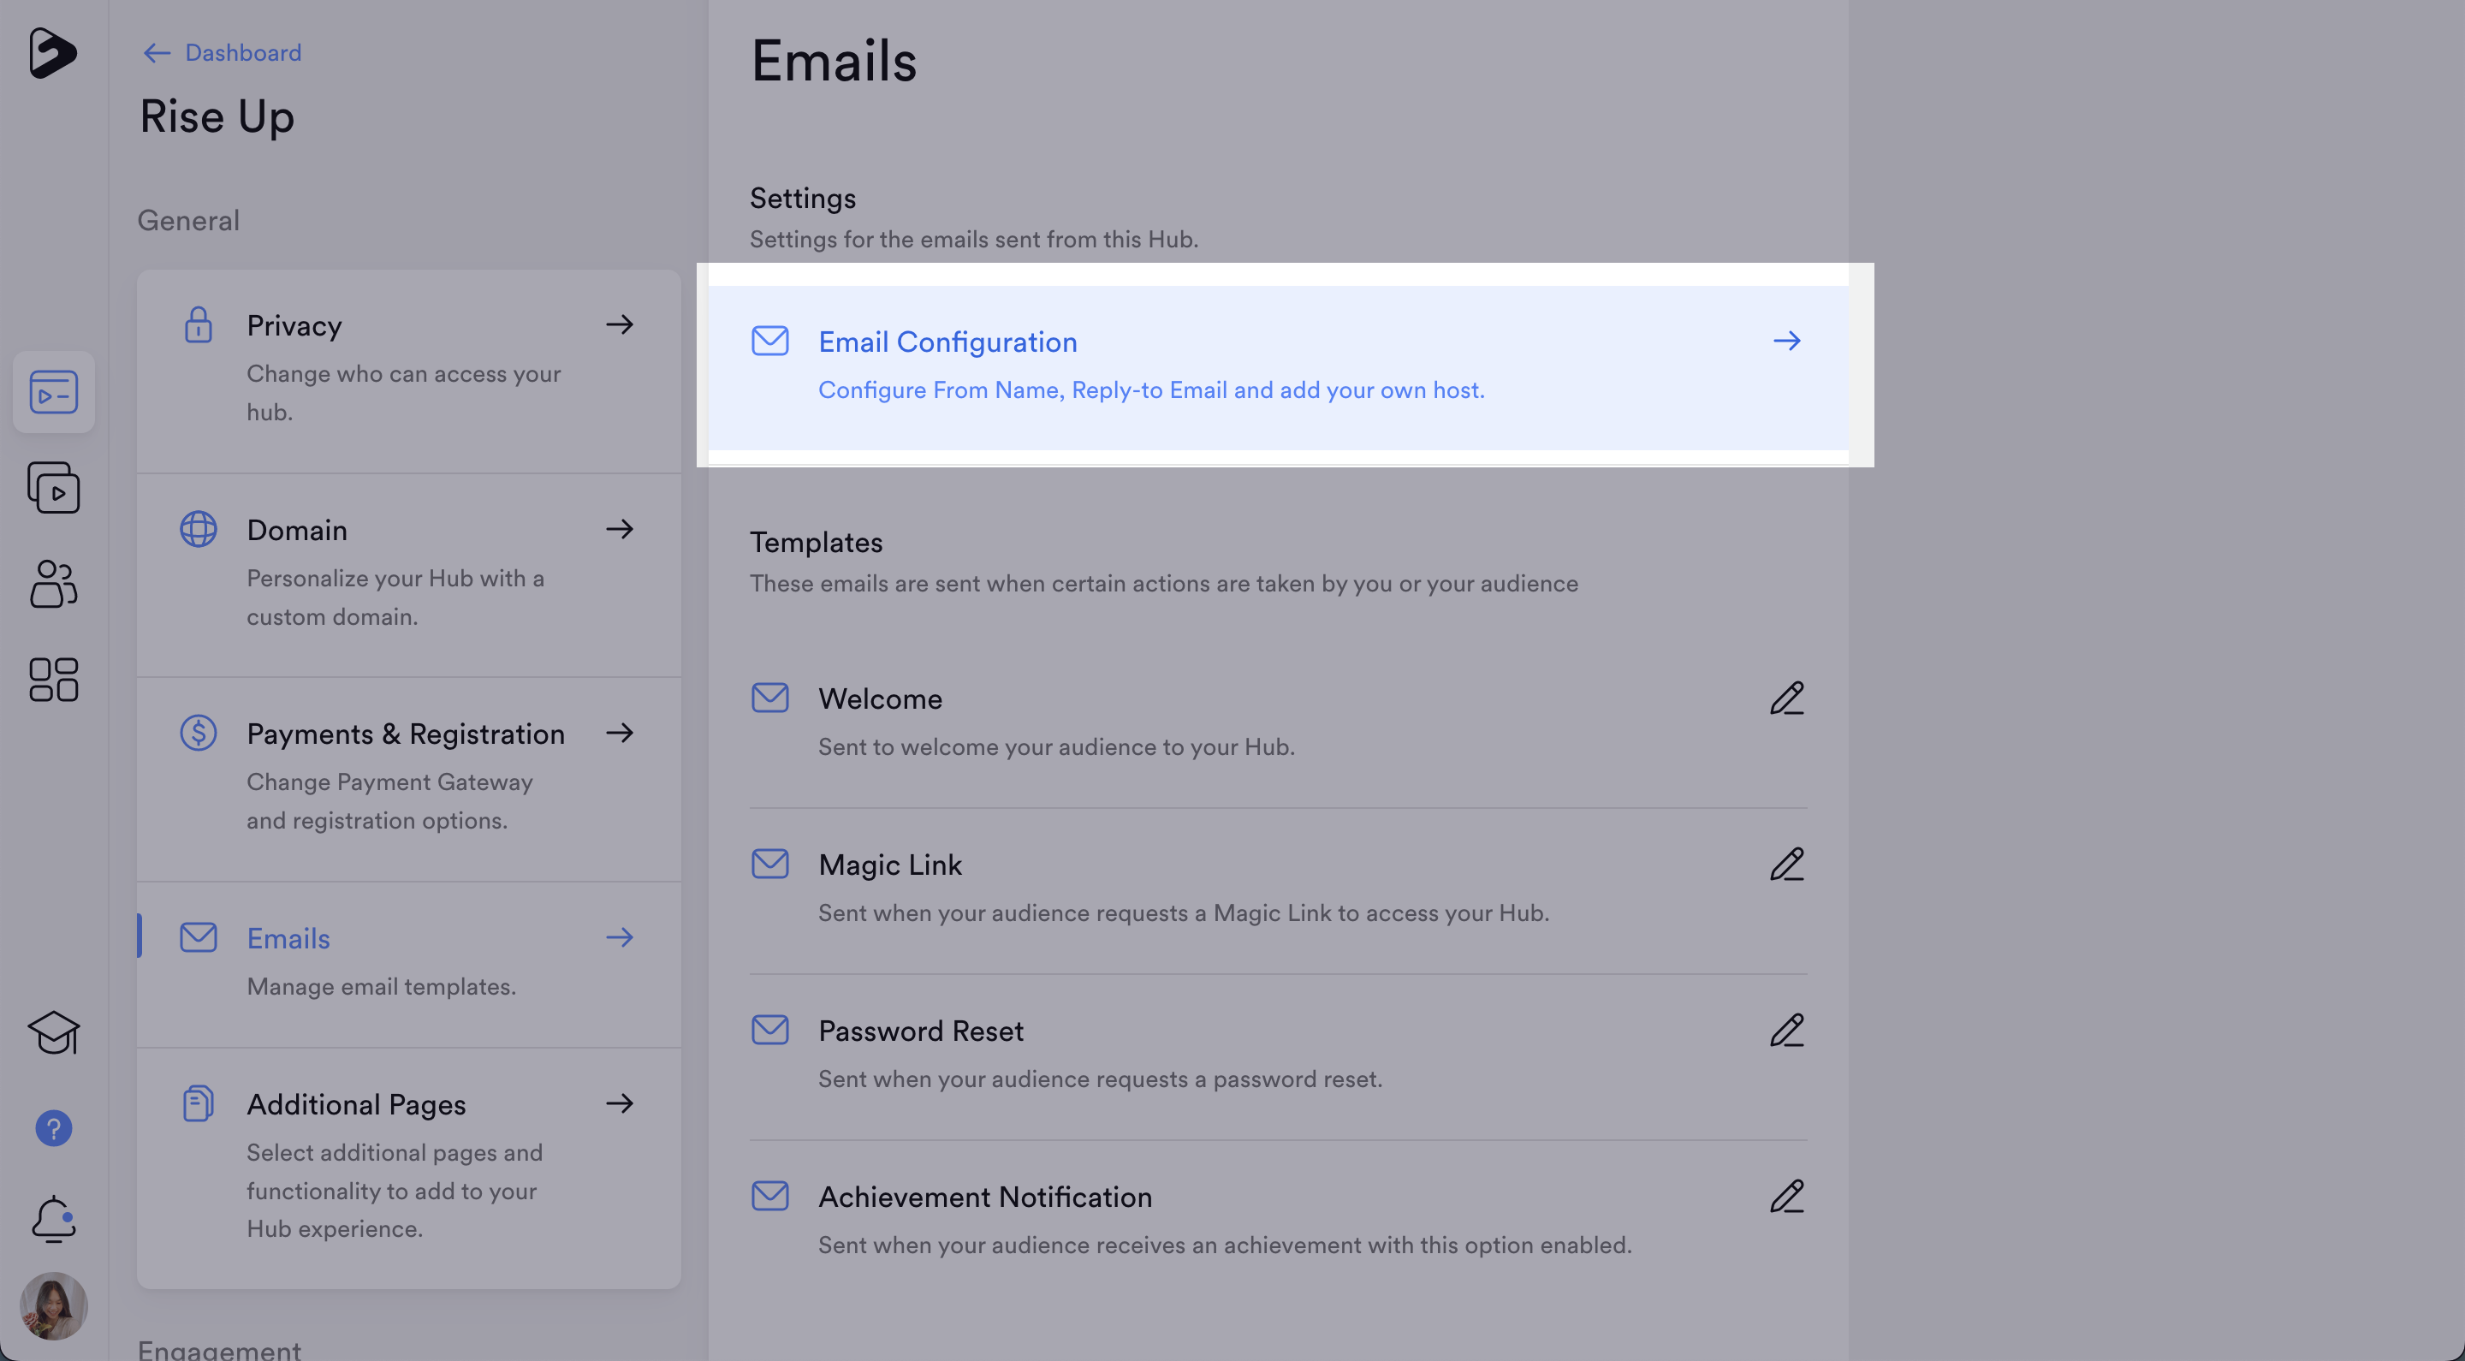Select Additional Pages menu item
Image resolution: width=2465 pixels, height=1361 pixels.
click(356, 1104)
